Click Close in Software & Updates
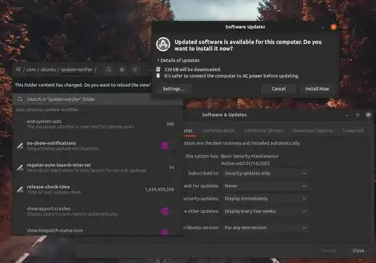Screen dimensions: 376x263 tap(359, 250)
